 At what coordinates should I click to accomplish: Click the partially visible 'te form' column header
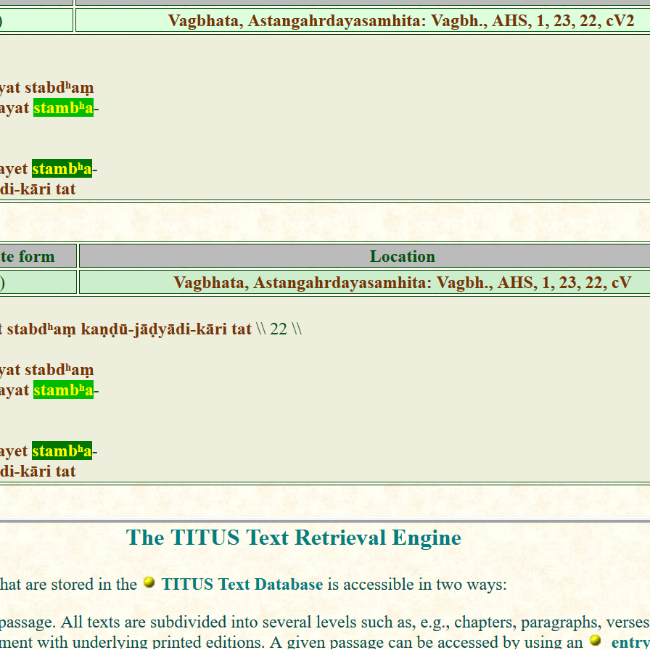[x=29, y=256]
